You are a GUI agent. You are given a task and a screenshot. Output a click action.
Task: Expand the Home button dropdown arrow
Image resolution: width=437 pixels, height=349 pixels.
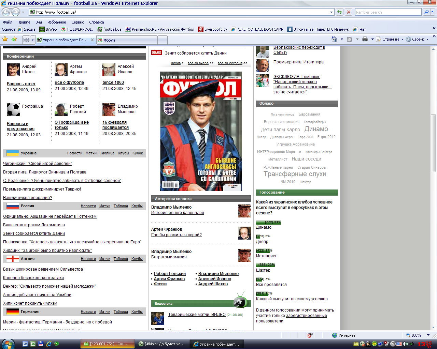(342, 39)
